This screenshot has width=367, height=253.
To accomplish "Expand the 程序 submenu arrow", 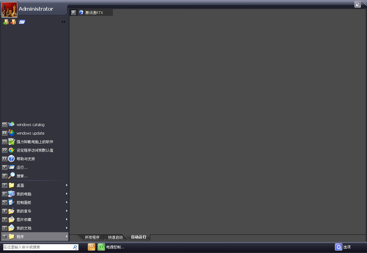I will click(67, 237).
